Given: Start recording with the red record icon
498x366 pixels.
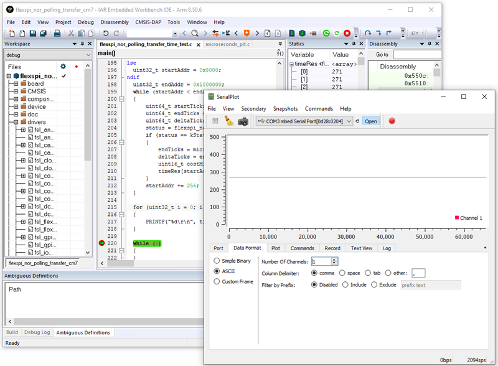Looking at the screenshot, I should [392, 121].
